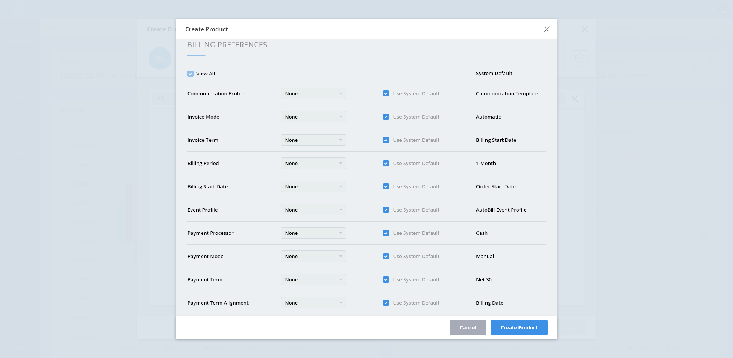Uncheck Use System Default for Communication Profile
The image size is (733, 358).
386,93
